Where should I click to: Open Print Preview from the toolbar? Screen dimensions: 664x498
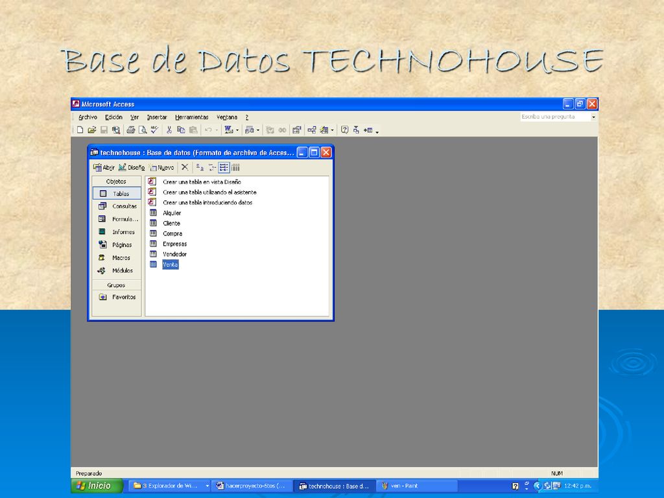point(143,130)
